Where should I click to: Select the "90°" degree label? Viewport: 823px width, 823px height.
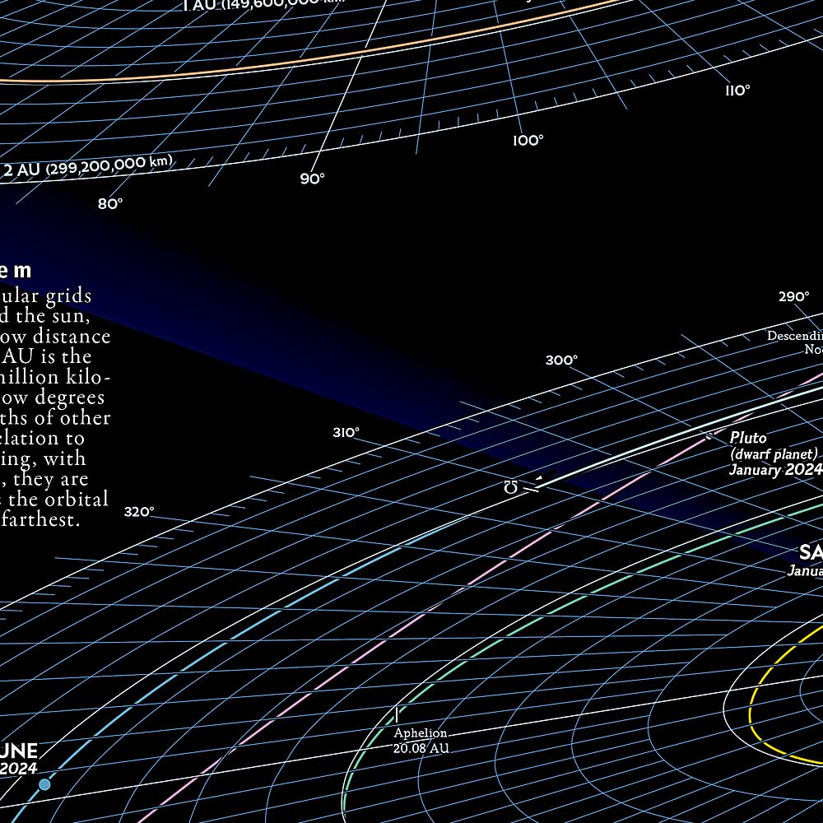[312, 179]
